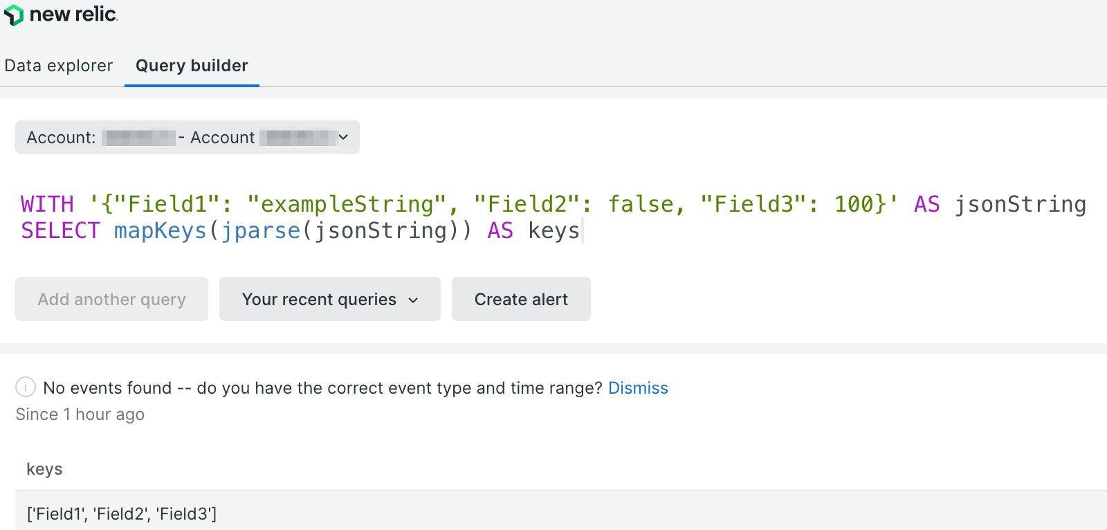Click the Since 1 hour ago text
This screenshot has width=1107, height=530.
coord(80,414)
